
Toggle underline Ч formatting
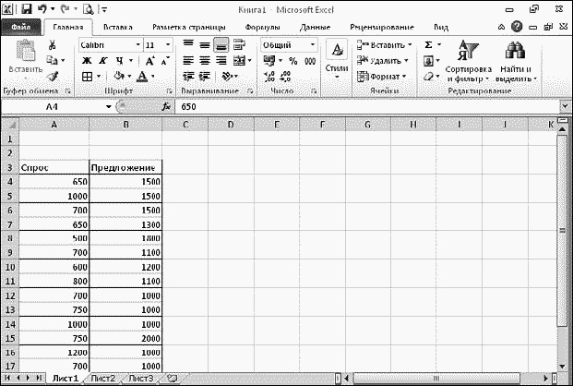click(x=114, y=61)
